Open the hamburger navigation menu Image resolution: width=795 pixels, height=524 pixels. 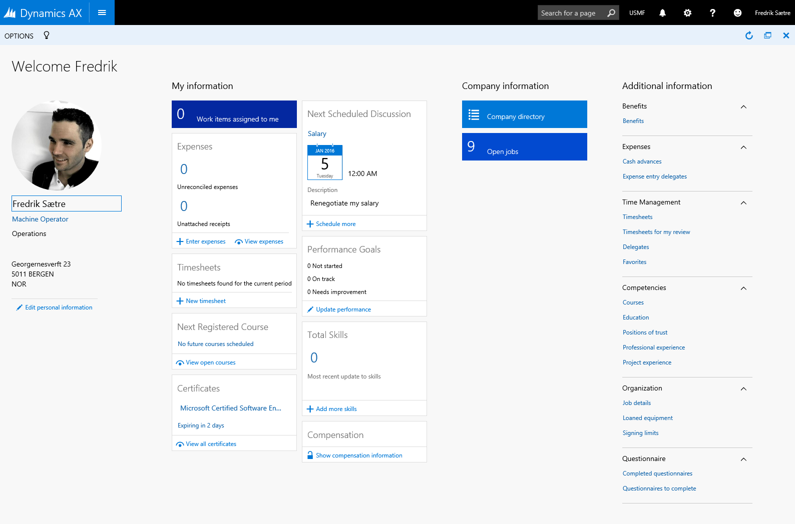coord(102,12)
